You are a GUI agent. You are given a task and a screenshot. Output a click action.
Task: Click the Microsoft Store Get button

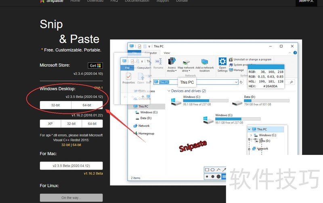point(95,66)
